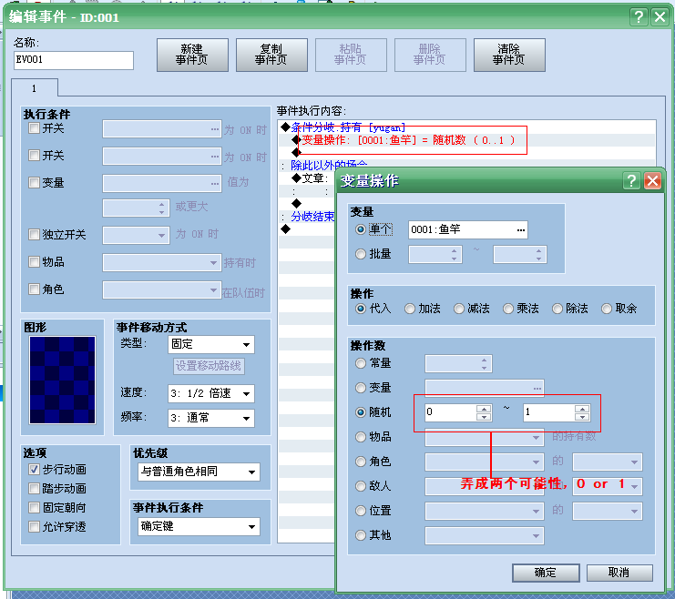Open the variable picker ellipsis next to 0001:鱼竿
The image size is (675, 599).
(520, 229)
